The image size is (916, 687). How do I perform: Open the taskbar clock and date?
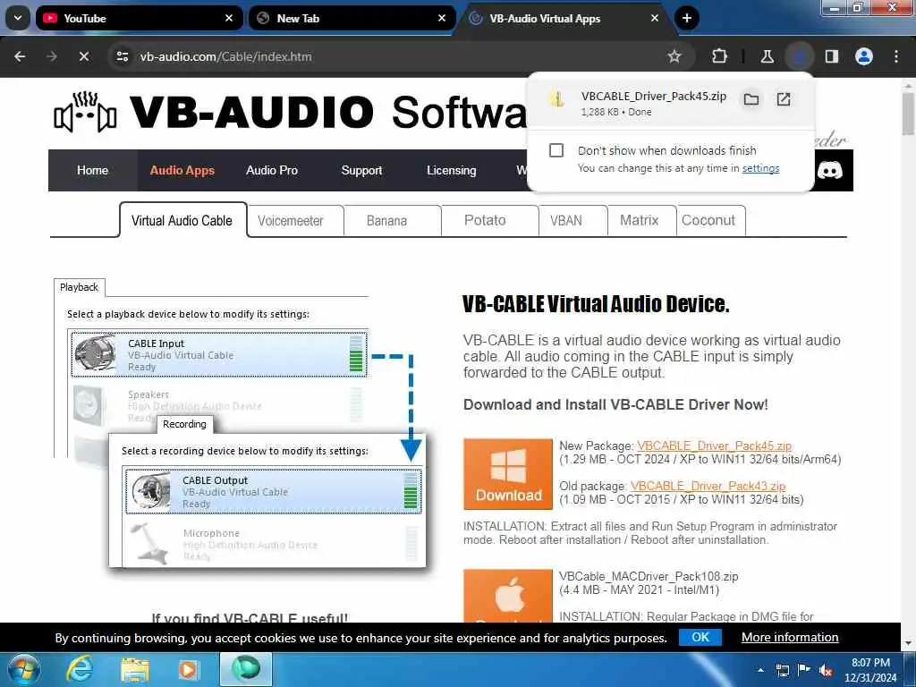870,670
